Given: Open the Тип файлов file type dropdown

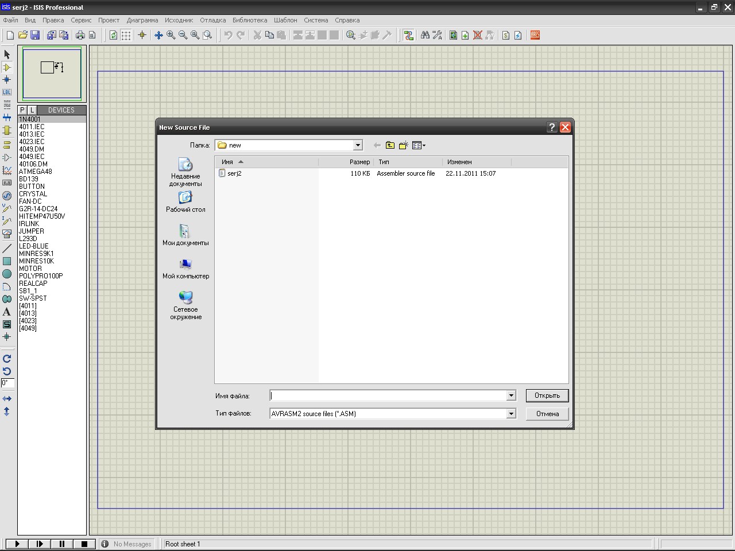Looking at the screenshot, I should pos(510,414).
